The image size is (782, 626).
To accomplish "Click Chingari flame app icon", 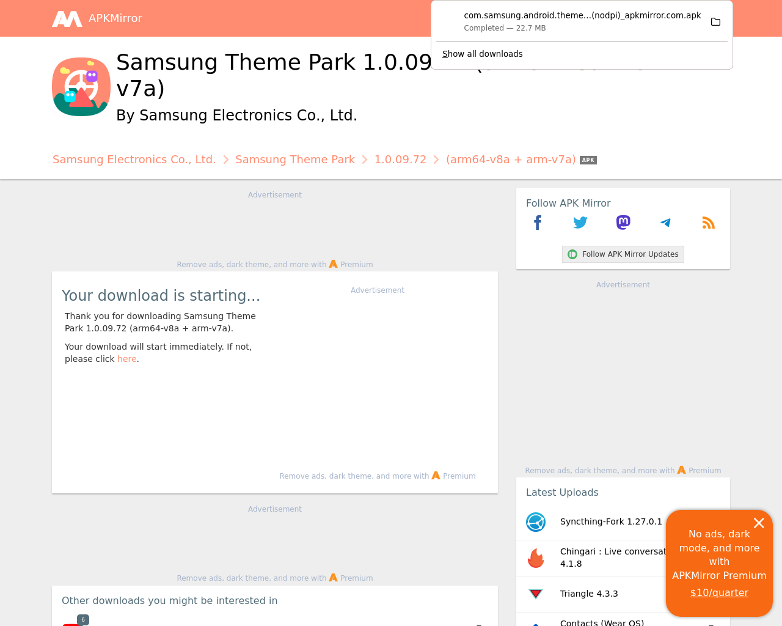I will tap(536, 558).
